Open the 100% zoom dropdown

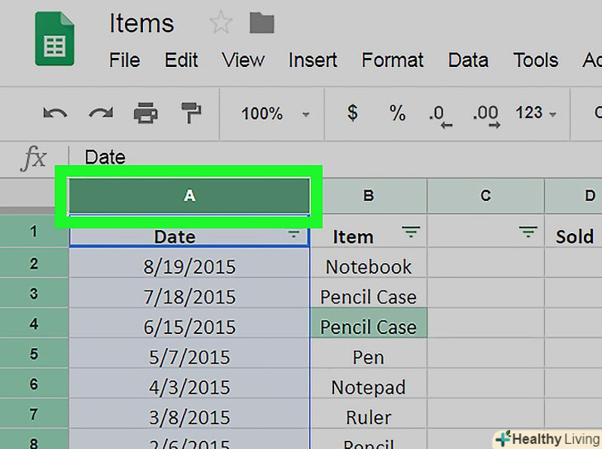click(275, 113)
